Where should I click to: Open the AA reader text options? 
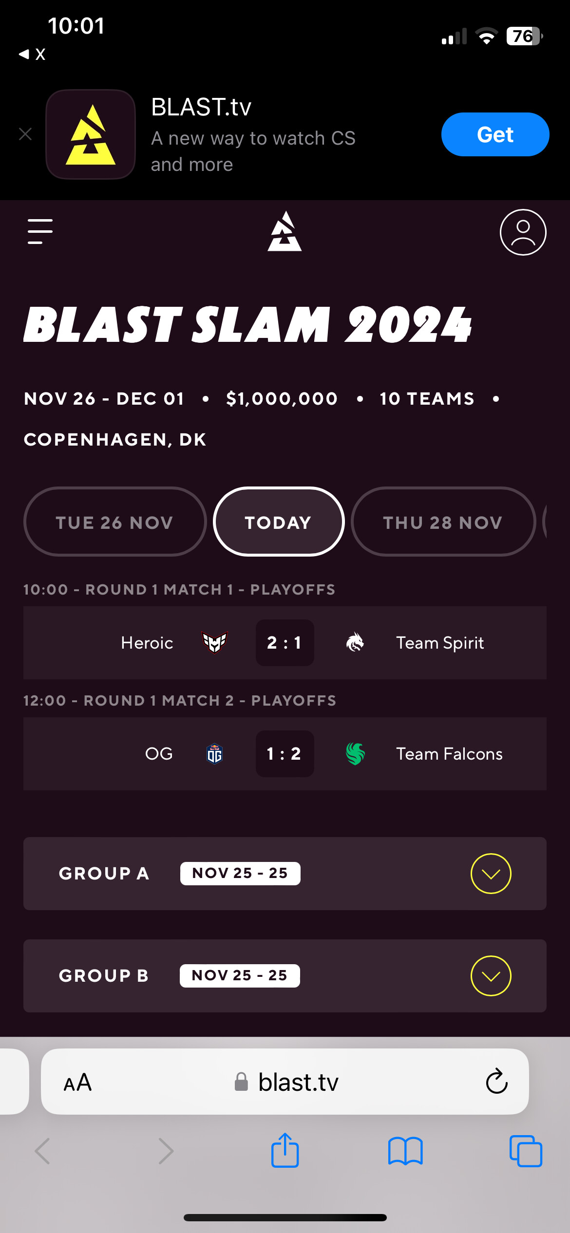pyautogui.click(x=78, y=1083)
